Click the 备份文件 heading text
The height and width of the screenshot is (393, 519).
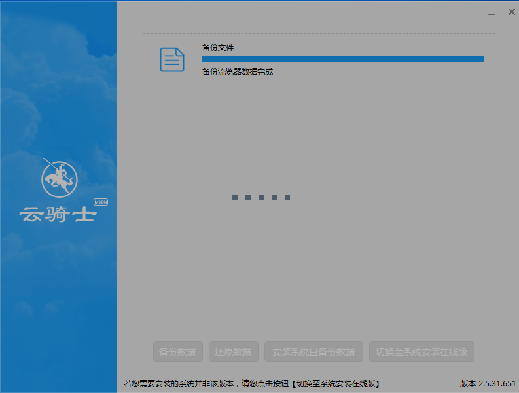coord(218,47)
